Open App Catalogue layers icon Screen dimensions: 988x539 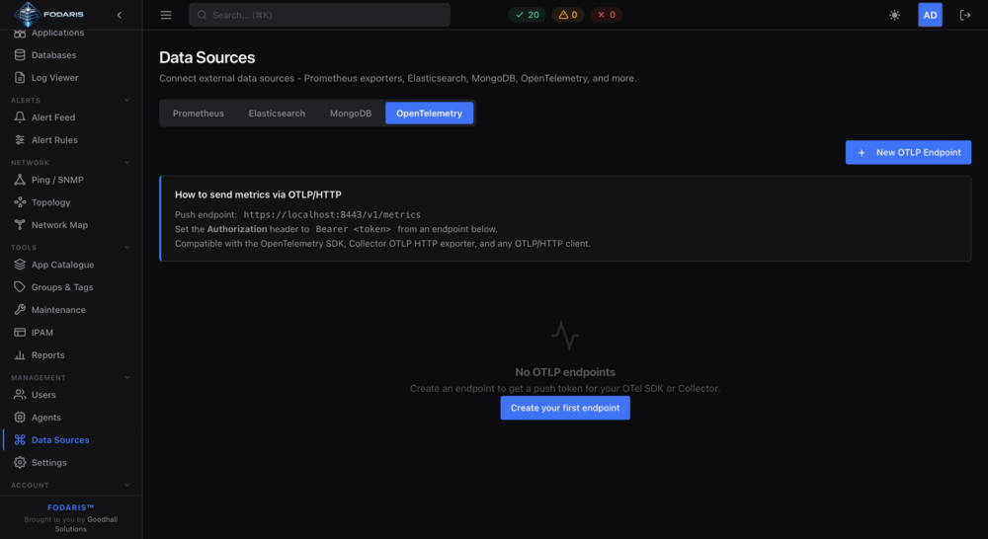point(20,266)
